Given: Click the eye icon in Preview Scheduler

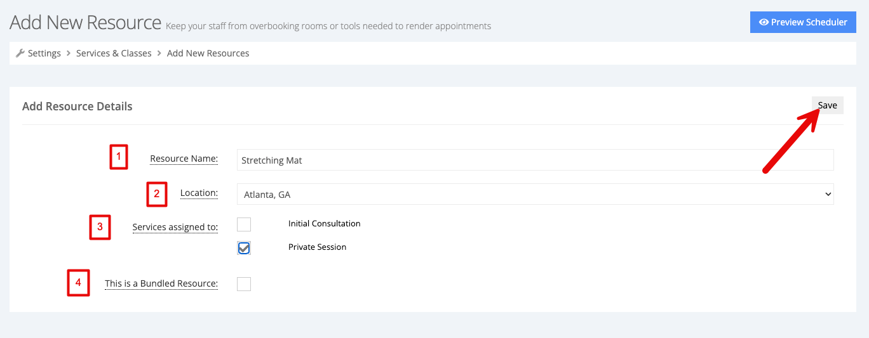Looking at the screenshot, I should (x=764, y=22).
